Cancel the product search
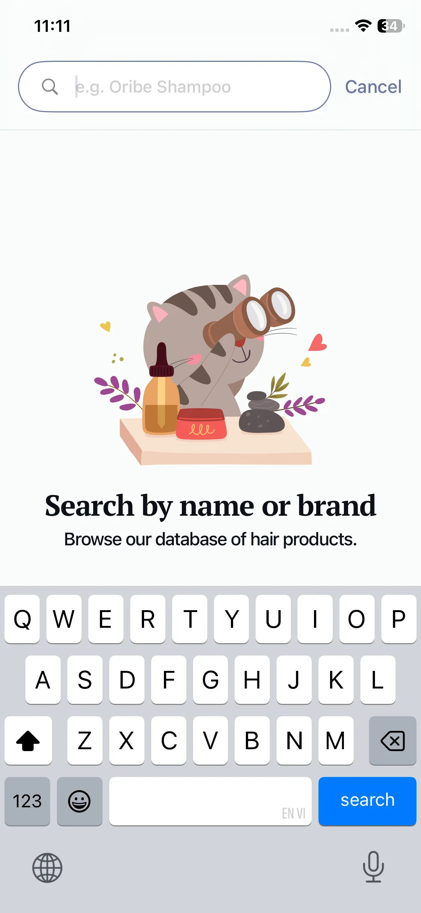The image size is (421, 913). pyautogui.click(x=373, y=87)
